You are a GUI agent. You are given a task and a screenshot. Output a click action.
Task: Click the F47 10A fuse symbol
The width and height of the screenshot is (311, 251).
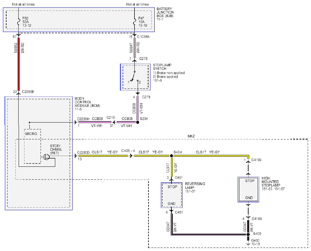(135, 22)
